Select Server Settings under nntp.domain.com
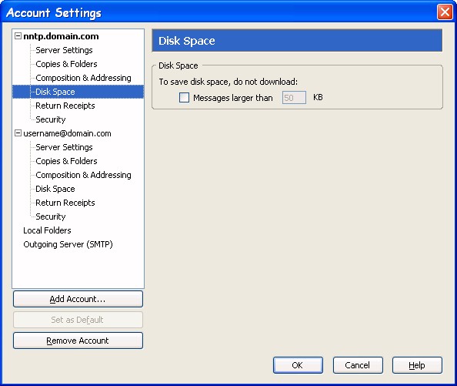 tap(64, 50)
